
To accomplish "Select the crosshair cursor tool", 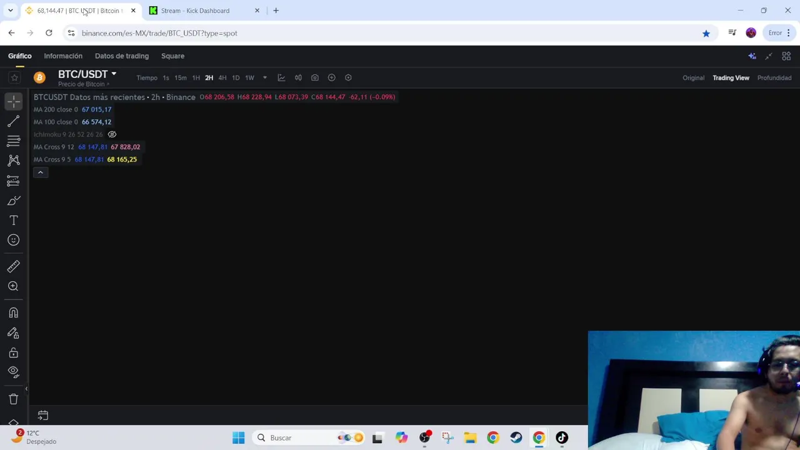I will [14, 101].
